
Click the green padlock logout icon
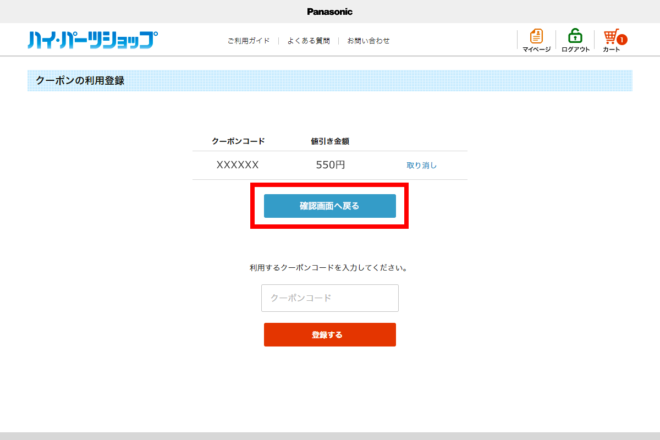575,36
